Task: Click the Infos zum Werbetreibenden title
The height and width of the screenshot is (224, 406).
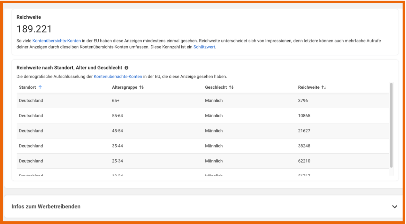Action: (x=46, y=207)
